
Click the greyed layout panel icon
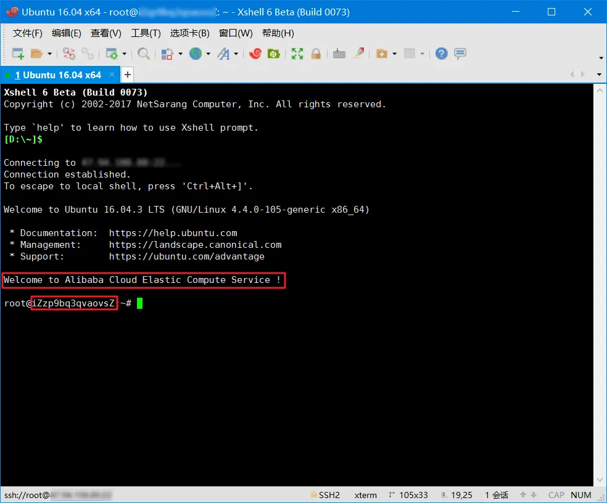pyautogui.click(x=410, y=54)
